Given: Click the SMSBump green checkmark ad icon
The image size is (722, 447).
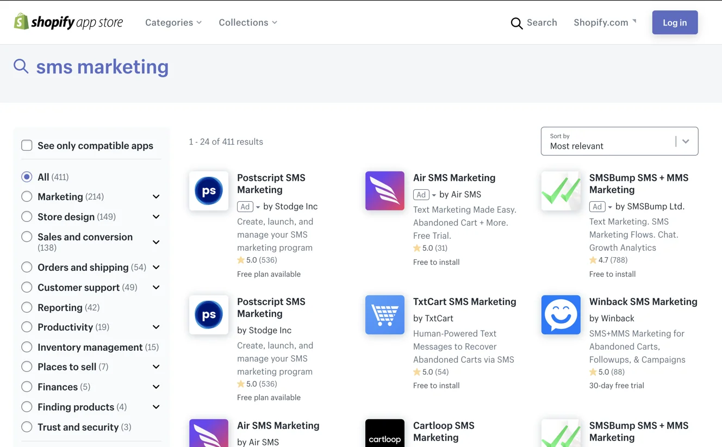Looking at the screenshot, I should coord(561,191).
